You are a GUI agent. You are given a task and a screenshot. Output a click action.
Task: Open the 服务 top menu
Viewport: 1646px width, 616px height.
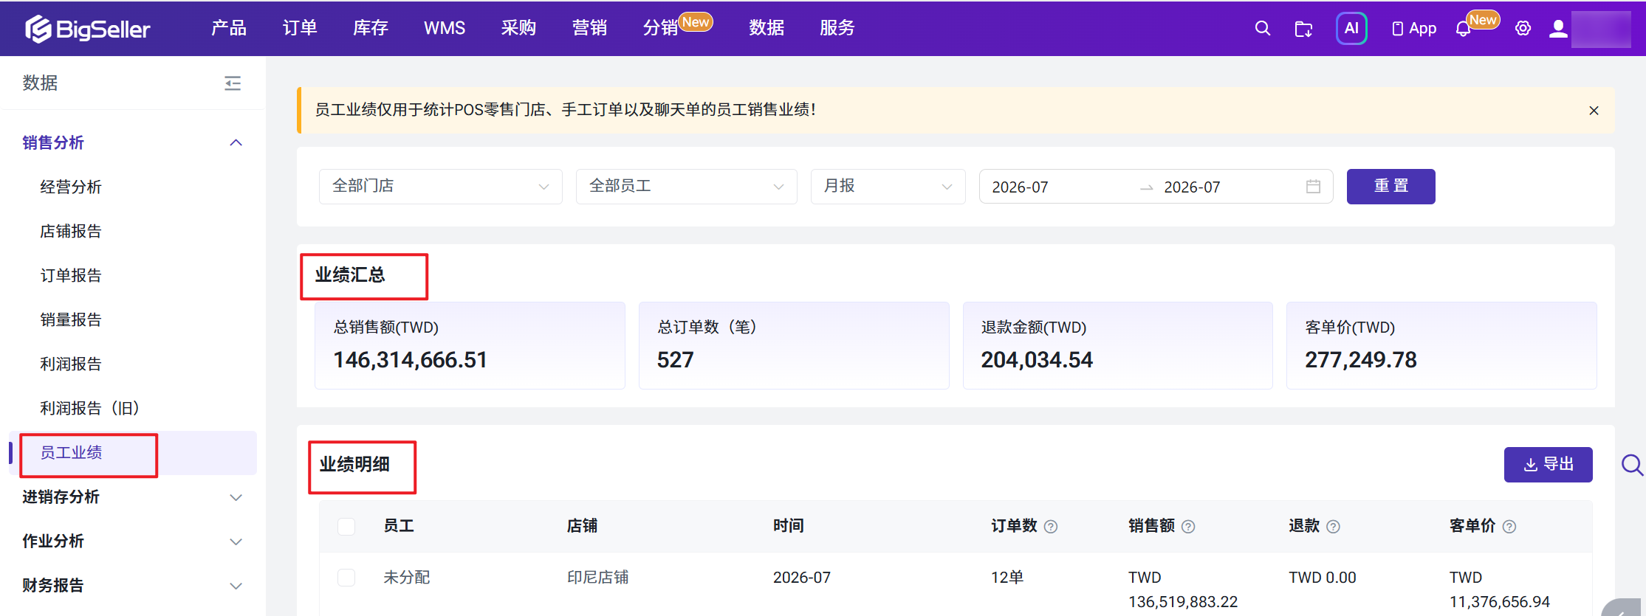click(x=837, y=28)
